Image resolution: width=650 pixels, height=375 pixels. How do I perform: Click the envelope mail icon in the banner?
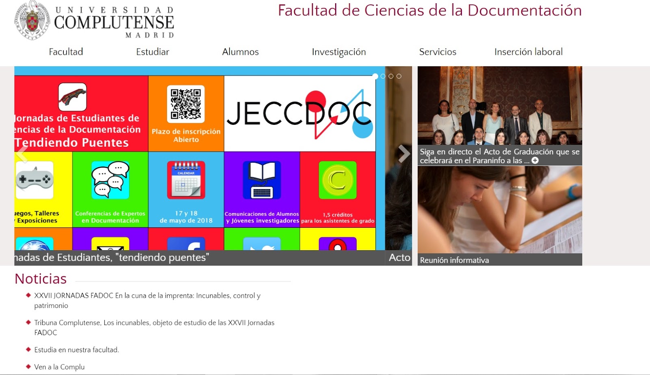(x=110, y=244)
